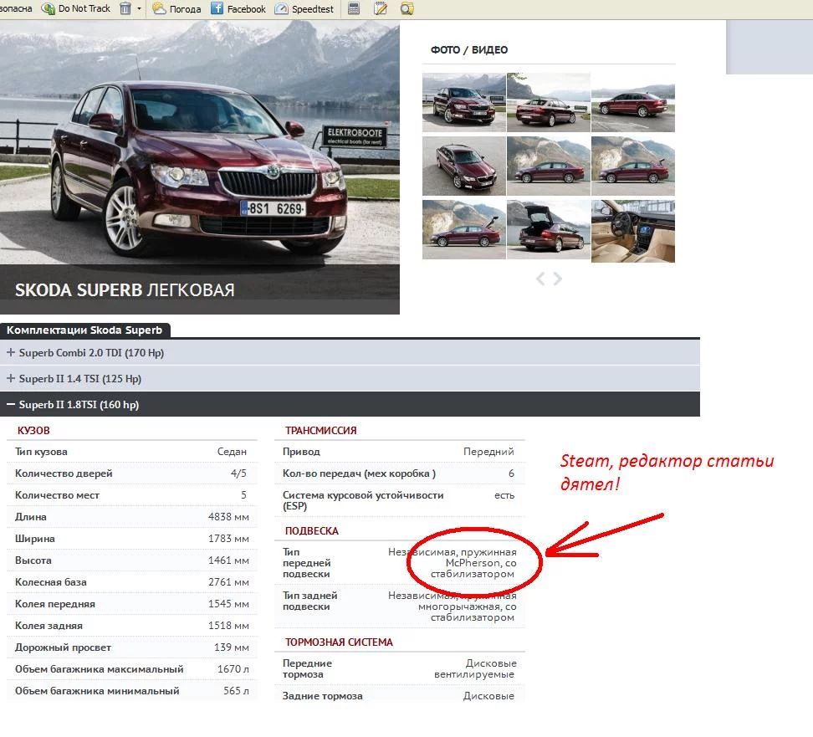Image resolution: width=813 pixels, height=737 pixels.
Task: Click the Длина value 4838 мм
Action: click(228, 517)
